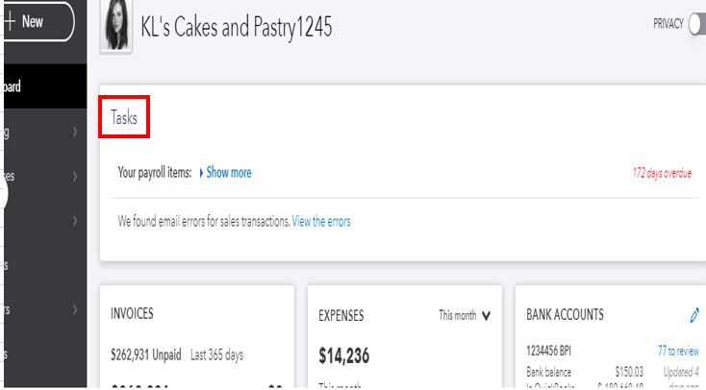This screenshot has width=706, height=390.
Task: Click the INVOICES card heading
Action: point(133,313)
